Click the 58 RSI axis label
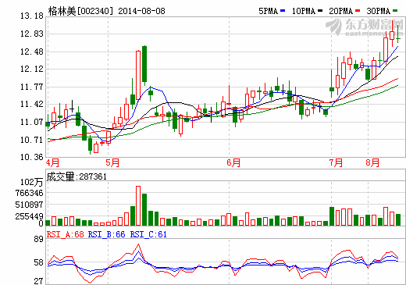Screen dimensions: 406x285 38,262
